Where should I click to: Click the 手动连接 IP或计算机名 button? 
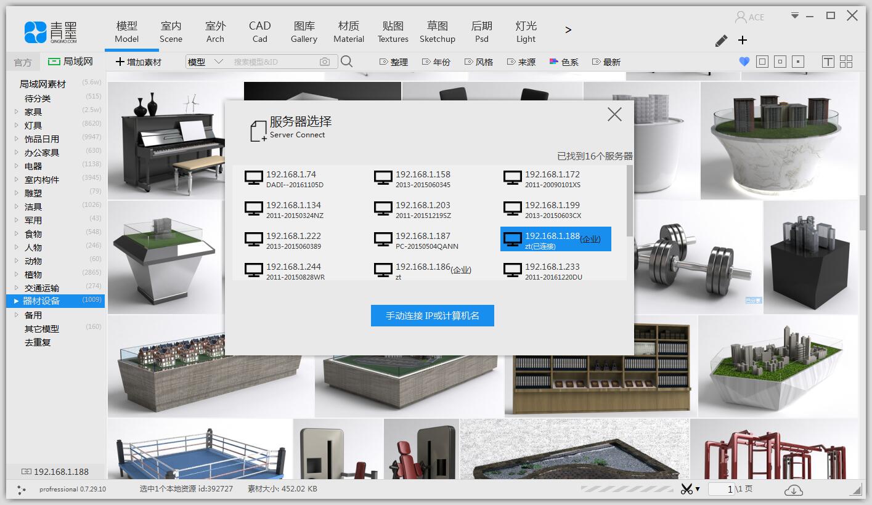[x=433, y=316]
